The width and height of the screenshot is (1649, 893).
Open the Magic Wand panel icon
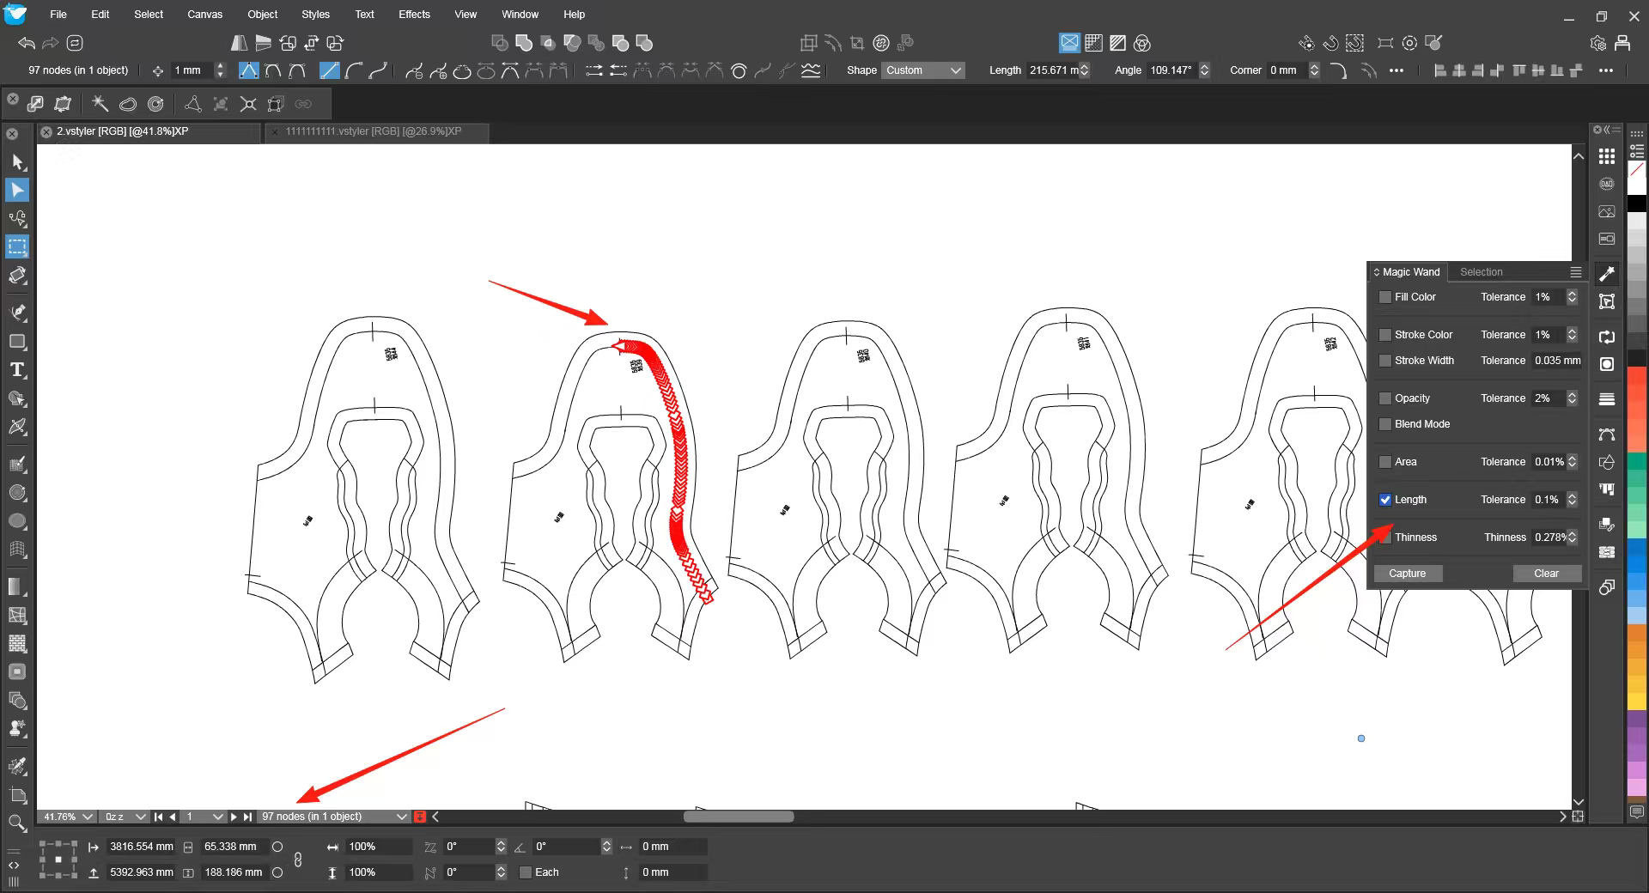(1607, 274)
